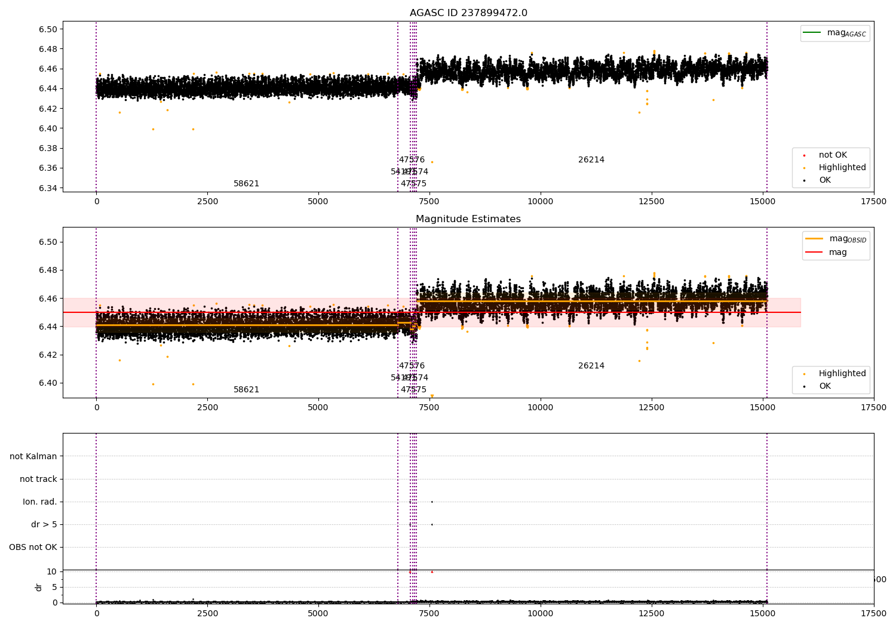Click the OBSID label 58621 in the Magnitude Estimates plot

coord(246,390)
